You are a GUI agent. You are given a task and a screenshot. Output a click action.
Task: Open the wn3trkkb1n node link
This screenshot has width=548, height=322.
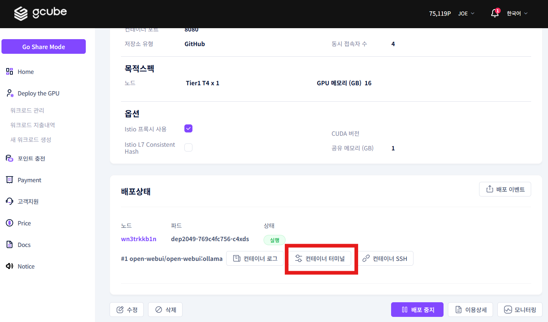(x=139, y=239)
